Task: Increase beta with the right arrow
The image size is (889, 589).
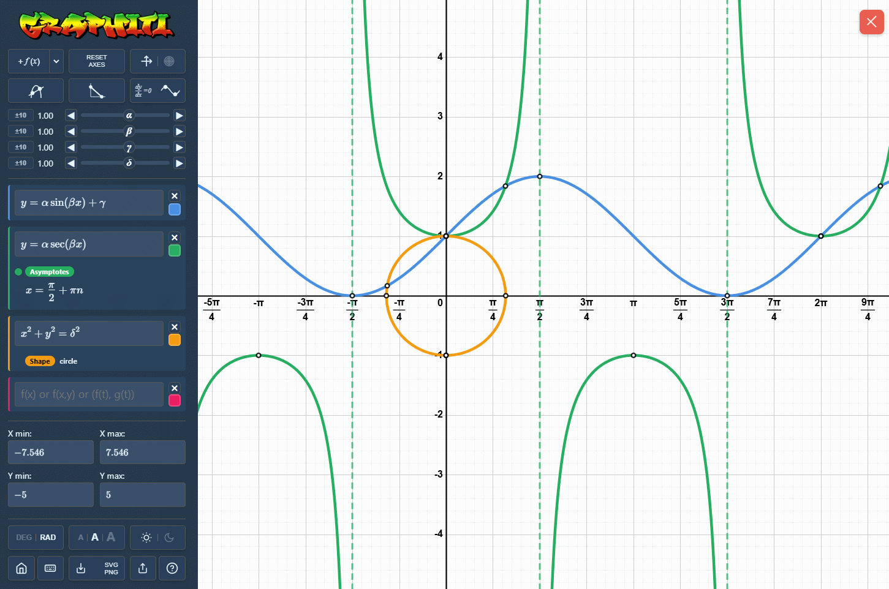Action: 180,131
